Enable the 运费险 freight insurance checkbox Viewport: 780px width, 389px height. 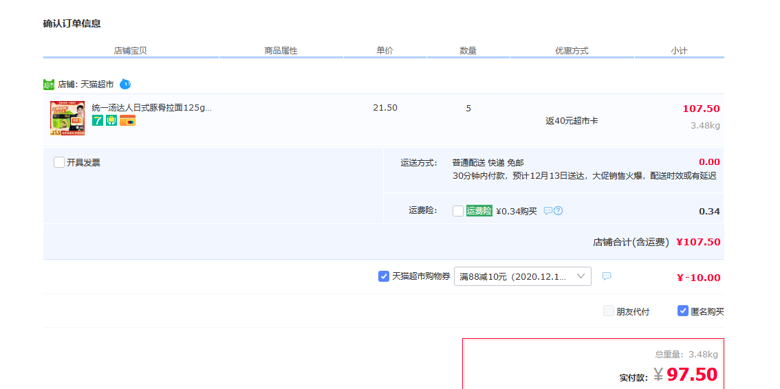click(x=458, y=211)
